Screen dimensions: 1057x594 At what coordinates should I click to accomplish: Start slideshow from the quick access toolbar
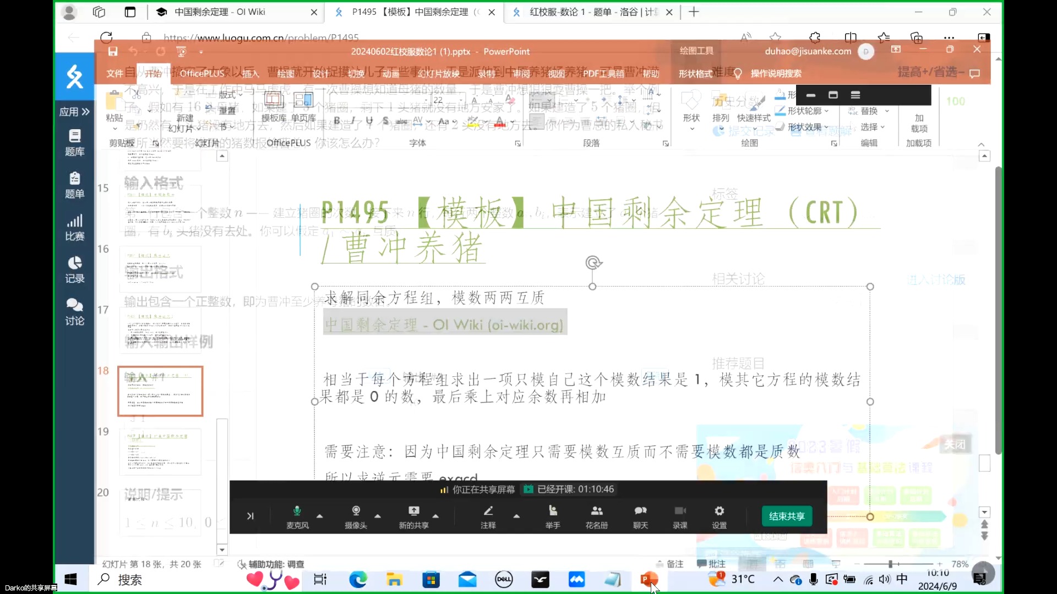tap(181, 52)
